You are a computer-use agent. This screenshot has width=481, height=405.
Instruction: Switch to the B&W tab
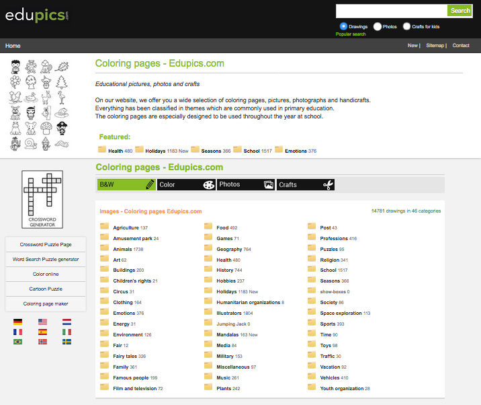tap(126, 185)
